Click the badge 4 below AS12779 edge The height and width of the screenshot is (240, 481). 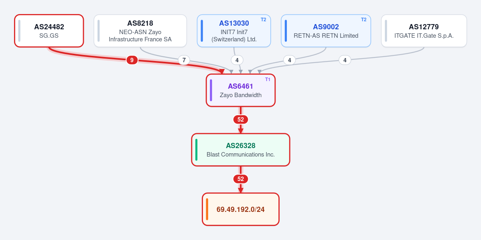(345, 60)
